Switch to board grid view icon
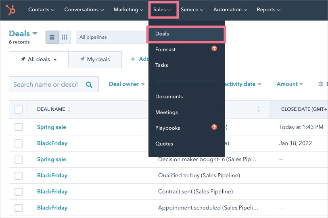Viewport: 328px width, 218px height. coord(64,37)
